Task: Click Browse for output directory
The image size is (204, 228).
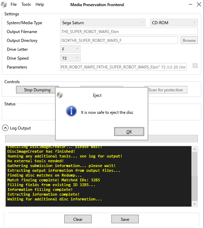Action: [x=189, y=40]
